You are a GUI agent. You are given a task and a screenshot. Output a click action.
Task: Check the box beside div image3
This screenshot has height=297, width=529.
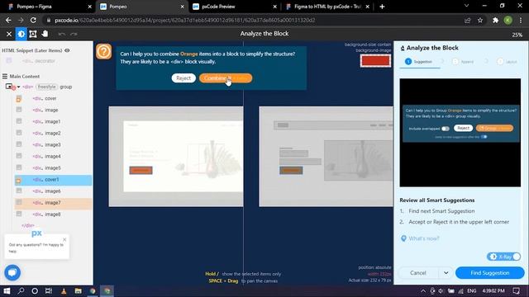(x=19, y=144)
